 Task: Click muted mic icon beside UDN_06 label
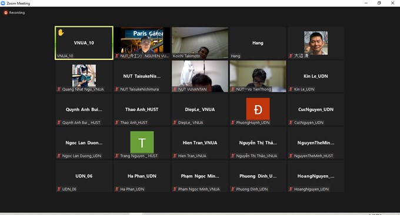(x=59, y=189)
